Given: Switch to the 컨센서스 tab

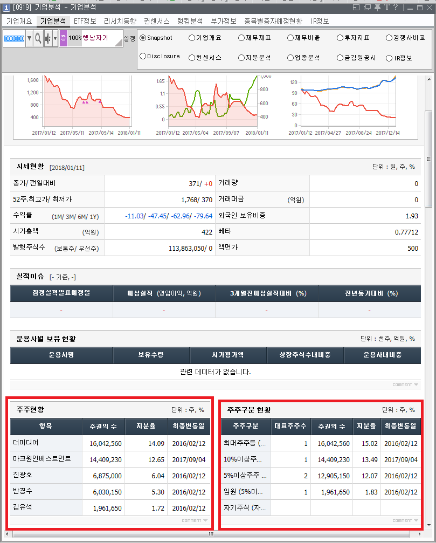Looking at the screenshot, I should 157,21.
